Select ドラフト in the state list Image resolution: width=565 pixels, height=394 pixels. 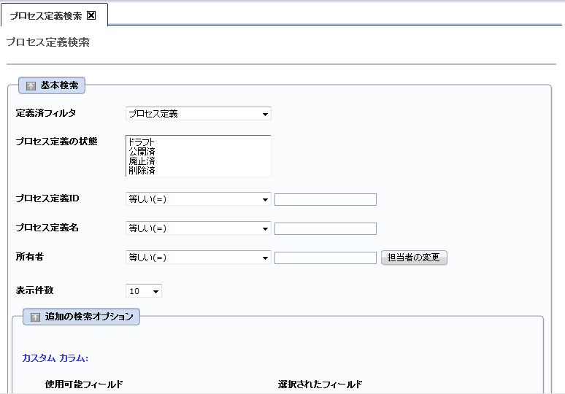coord(141,142)
